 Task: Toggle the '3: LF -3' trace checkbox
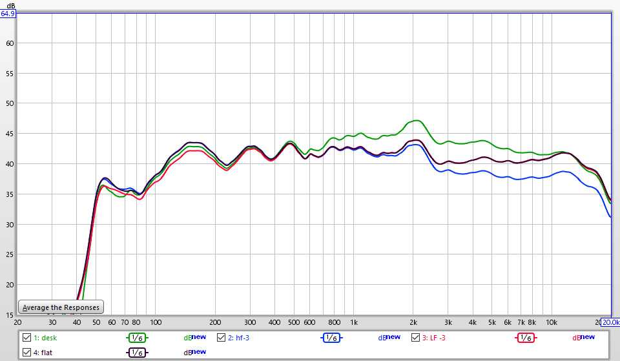coord(415,337)
